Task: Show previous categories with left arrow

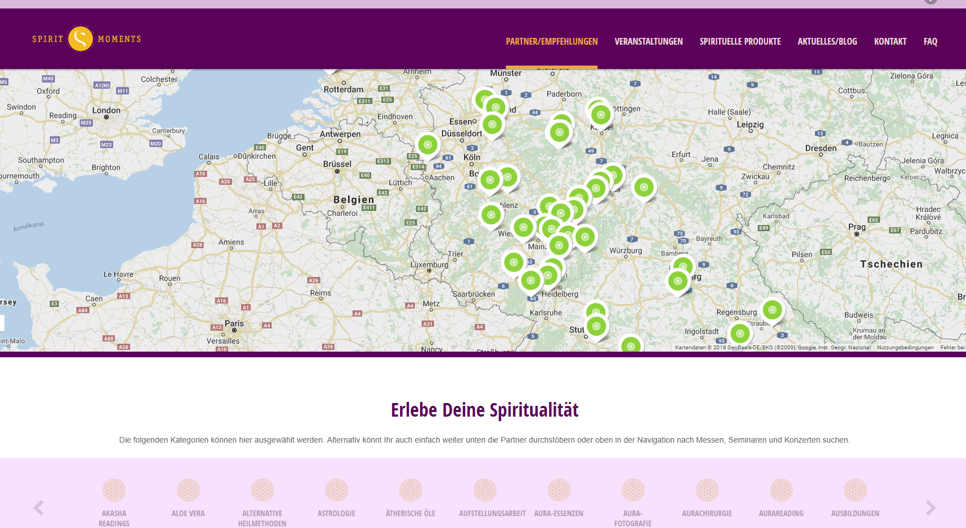Action: click(x=38, y=508)
